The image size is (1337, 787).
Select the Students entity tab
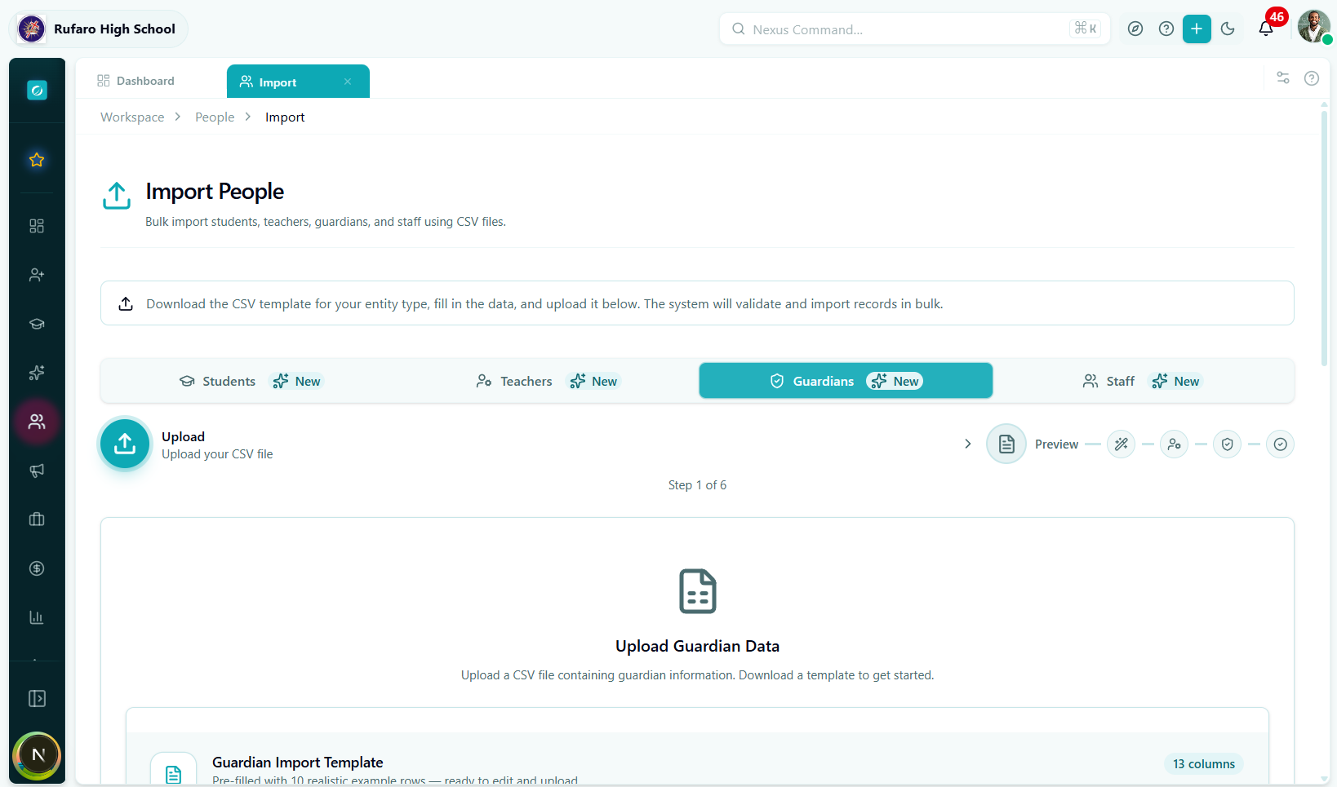tap(251, 381)
